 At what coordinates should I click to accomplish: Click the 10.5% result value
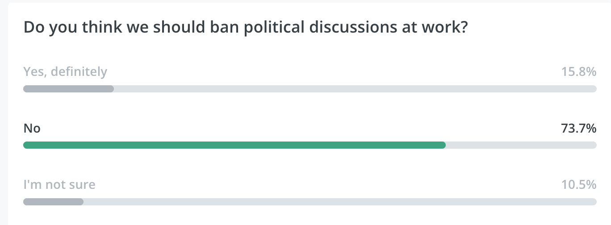pyautogui.click(x=578, y=184)
